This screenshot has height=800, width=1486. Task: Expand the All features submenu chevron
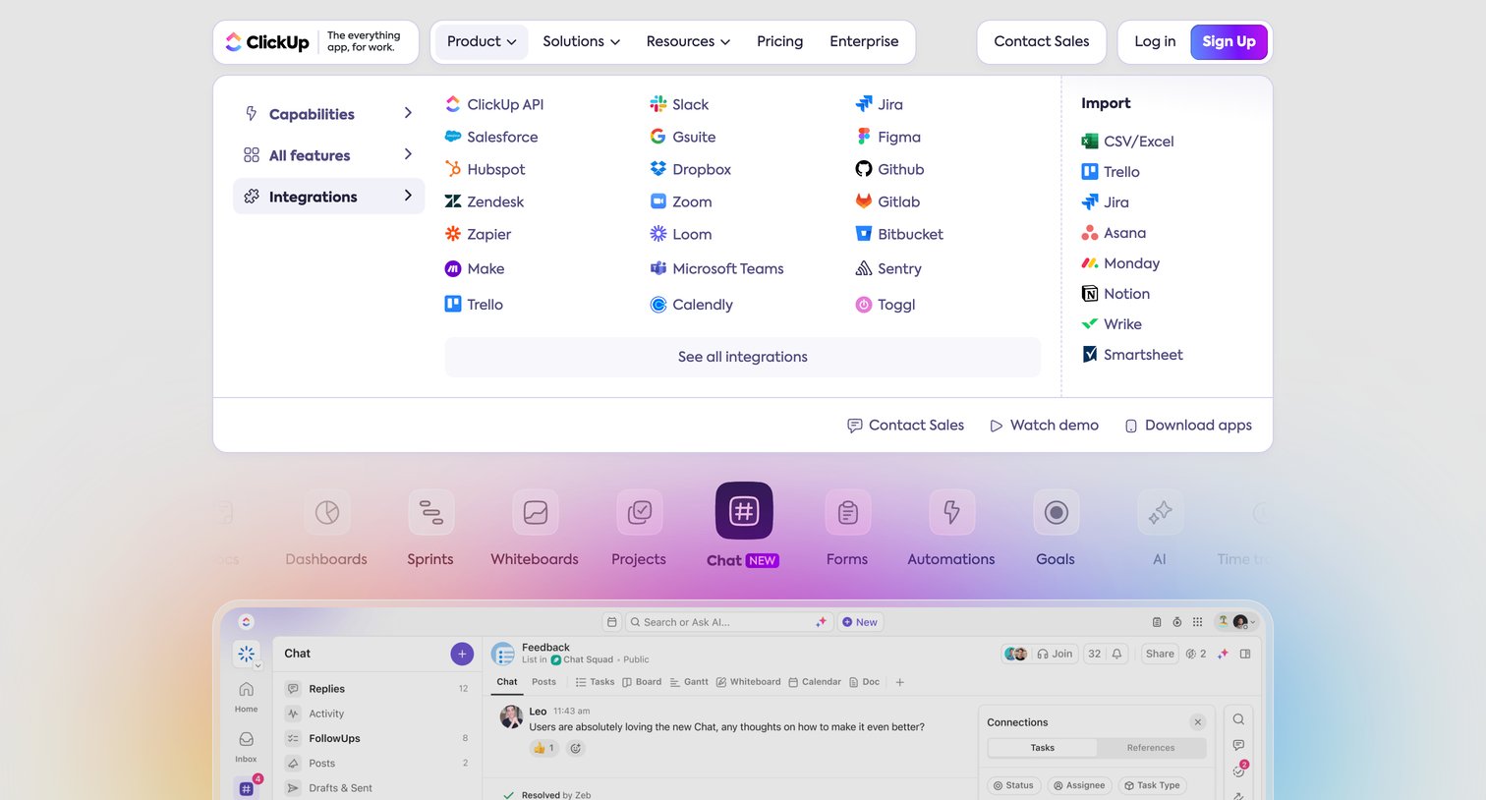coord(408,154)
